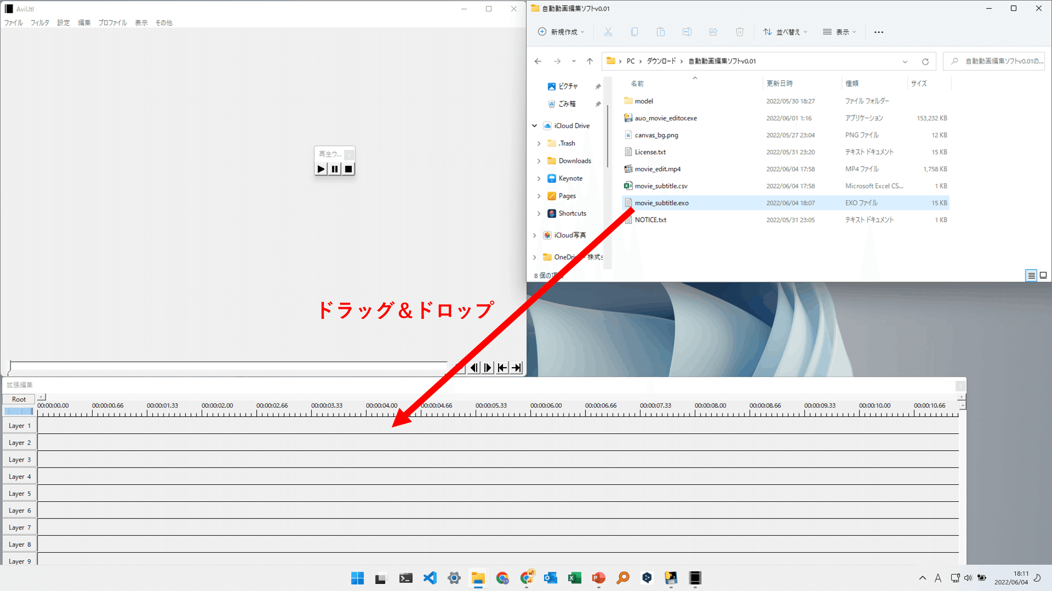Click the stop button in playback window
Screen dimensions: 1052x591
point(348,169)
